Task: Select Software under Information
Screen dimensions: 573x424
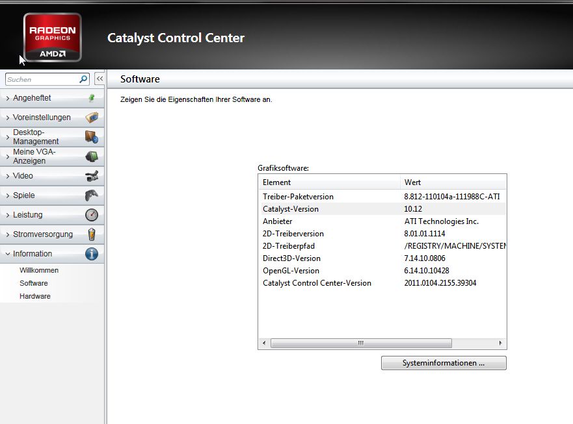Action: [34, 283]
